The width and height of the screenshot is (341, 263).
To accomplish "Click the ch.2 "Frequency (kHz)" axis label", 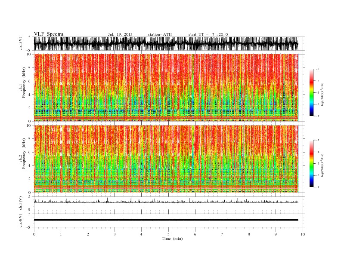I will click(24, 154).
